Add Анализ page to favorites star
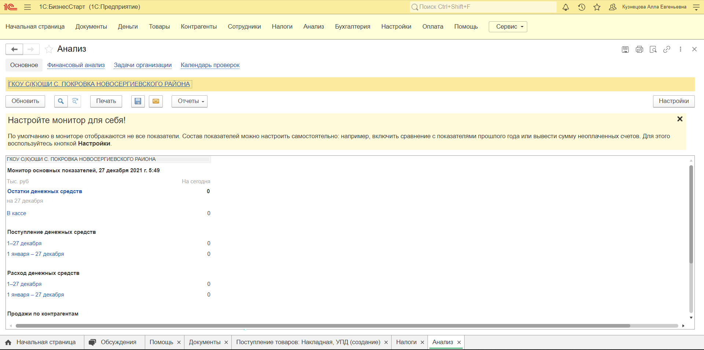The height and width of the screenshot is (350, 704). (49, 49)
